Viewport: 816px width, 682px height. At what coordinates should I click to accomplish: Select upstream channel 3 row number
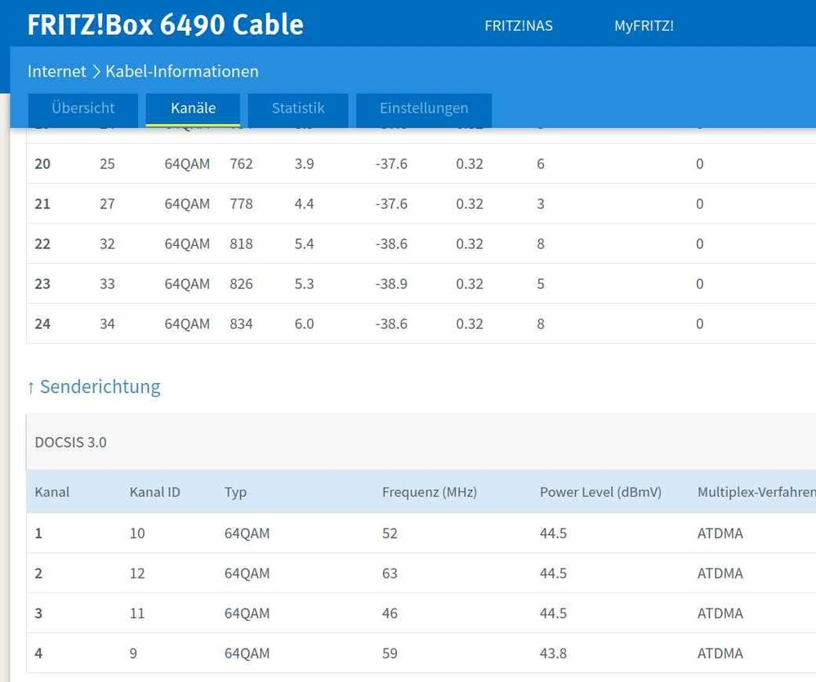pyautogui.click(x=38, y=613)
